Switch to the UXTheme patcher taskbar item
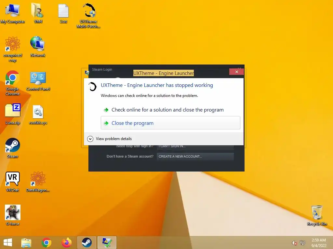 pos(107,243)
